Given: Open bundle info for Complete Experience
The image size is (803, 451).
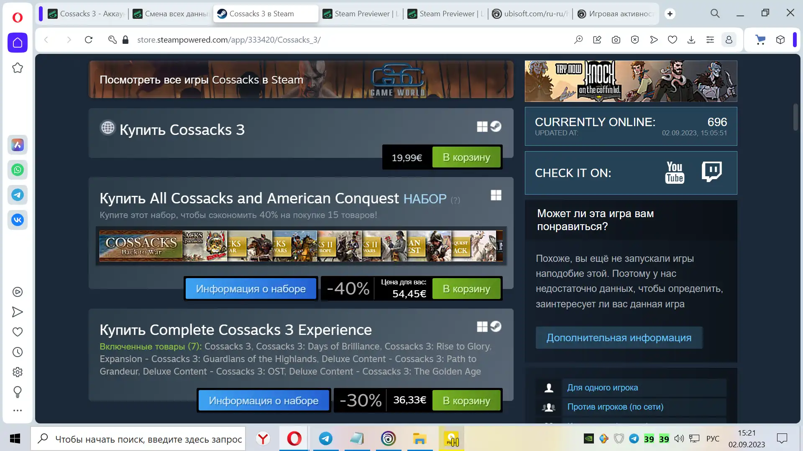Looking at the screenshot, I should coord(263,400).
